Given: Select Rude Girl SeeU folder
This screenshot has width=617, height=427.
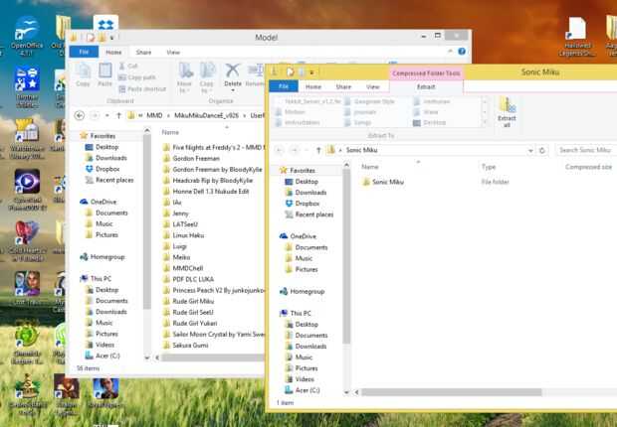Looking at the screenshot, I should 188,312.
